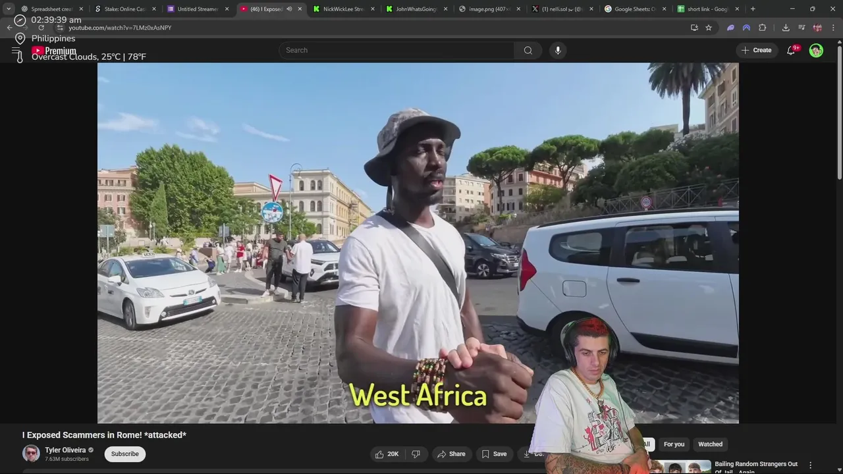
Task: Open Tyler Oliveira channel name link
Action: (x=65, y=450)
